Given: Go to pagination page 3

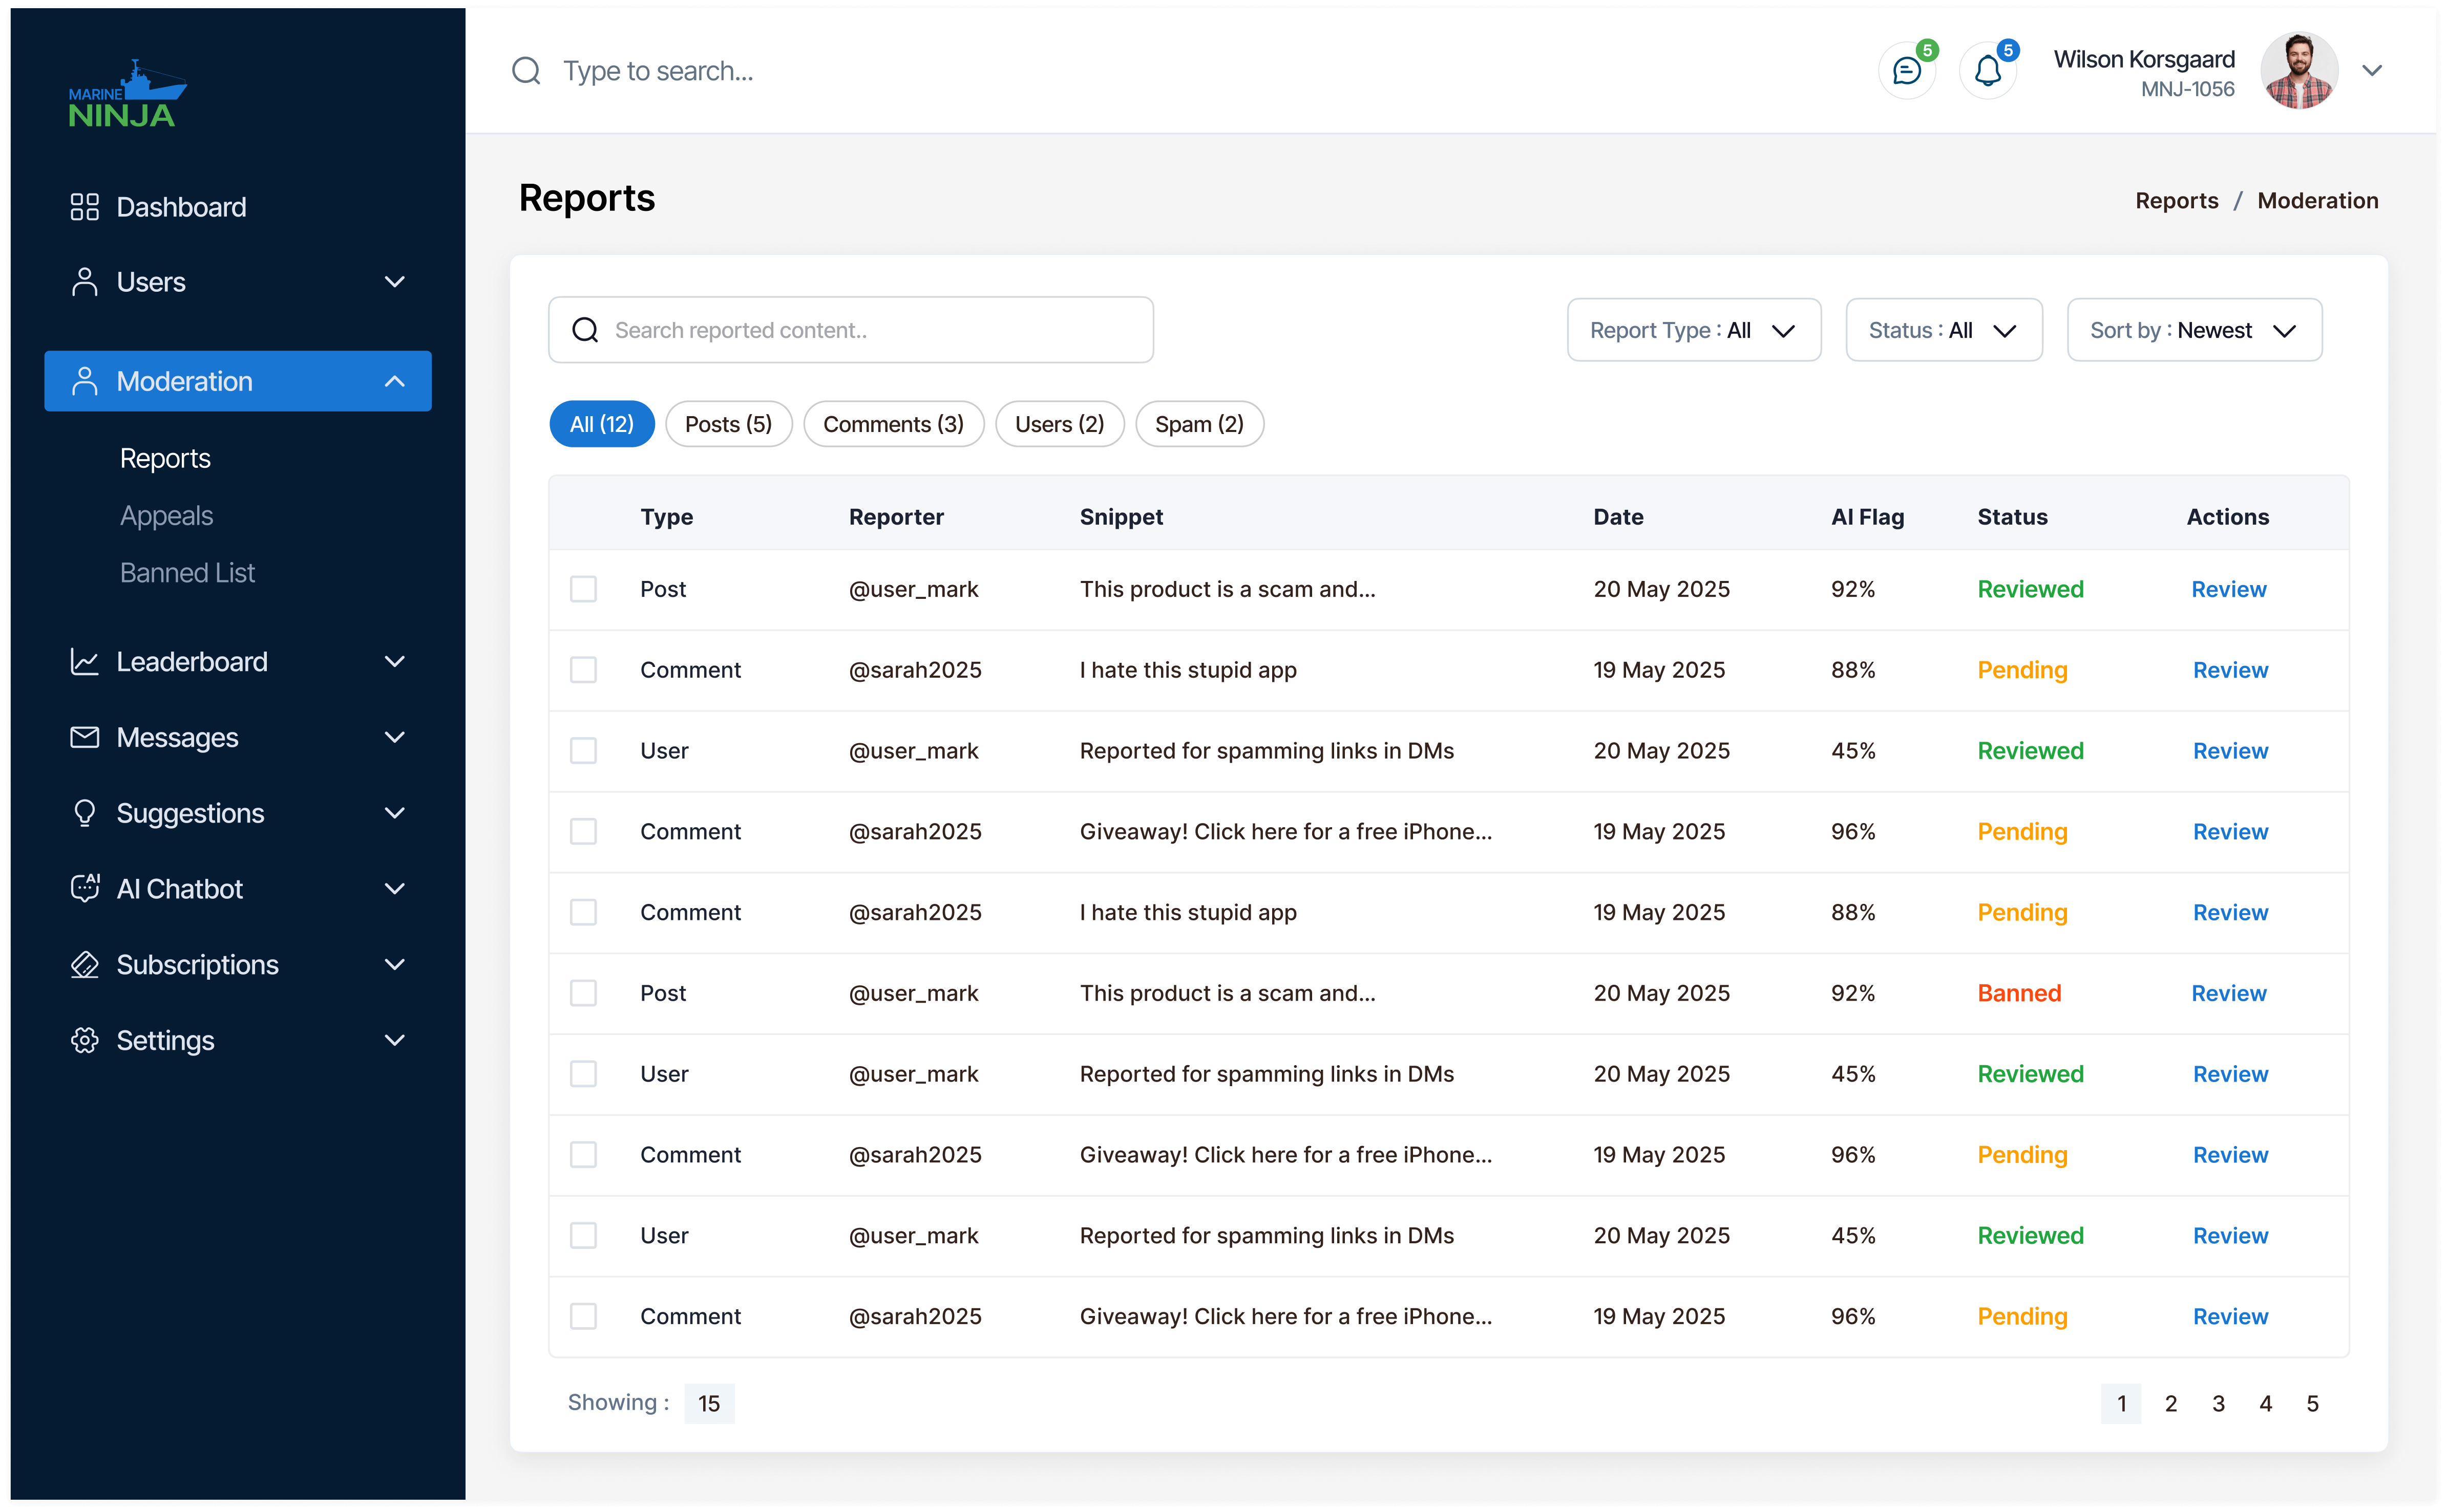Looking at the screenshot, I should [x=2218, y=1403].
